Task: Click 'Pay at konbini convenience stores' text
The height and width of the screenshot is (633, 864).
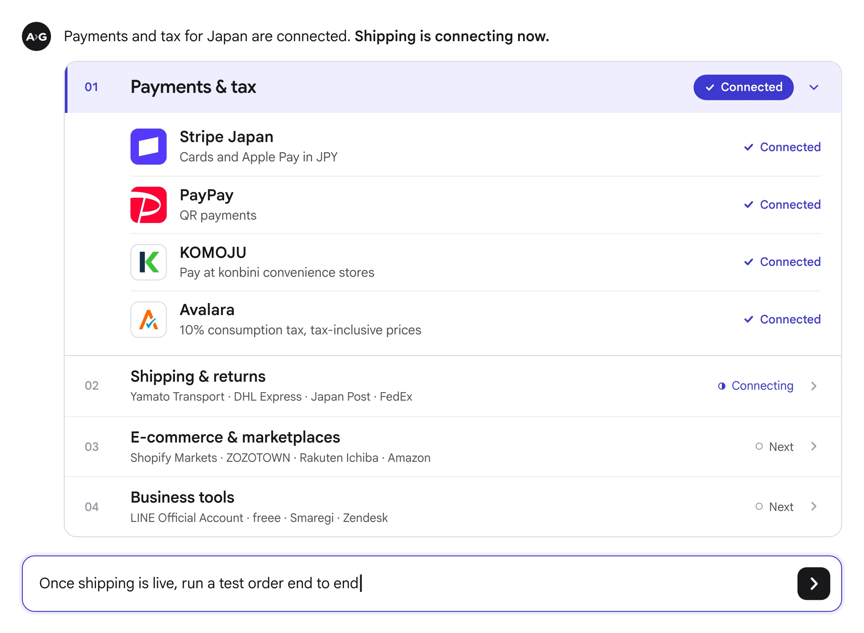Action: [277, 273]
